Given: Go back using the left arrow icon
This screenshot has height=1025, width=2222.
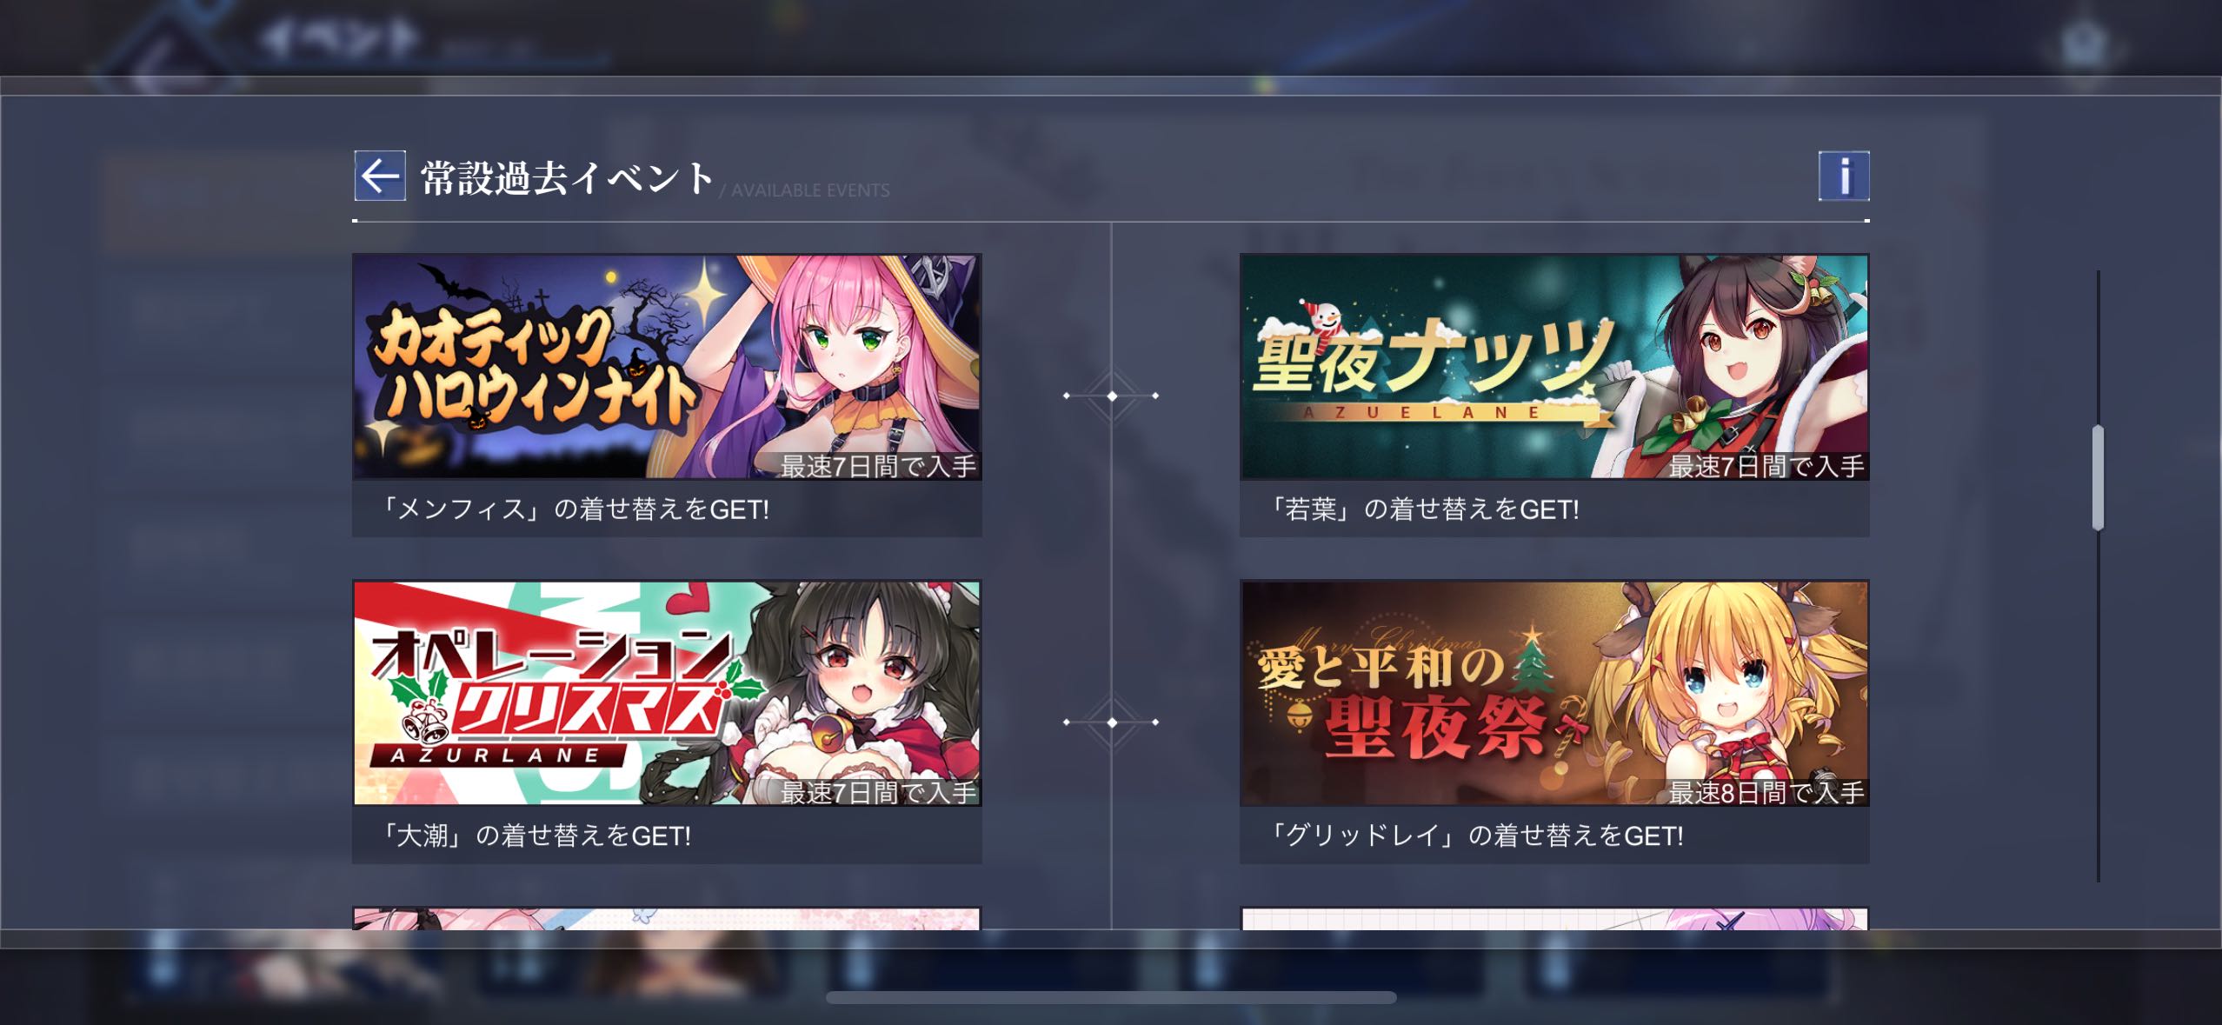Looking at the screenshot, I should (380, 176).
